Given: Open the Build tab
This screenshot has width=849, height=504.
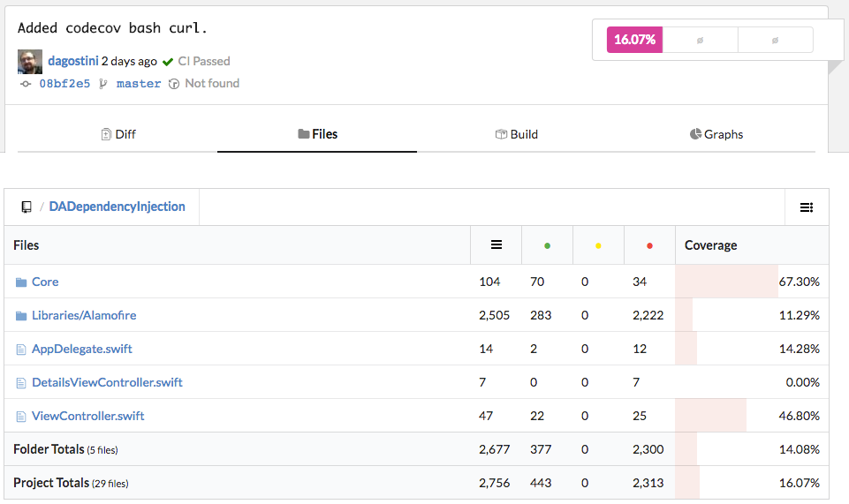Looking at the screenshot, I should click(517, 135).
